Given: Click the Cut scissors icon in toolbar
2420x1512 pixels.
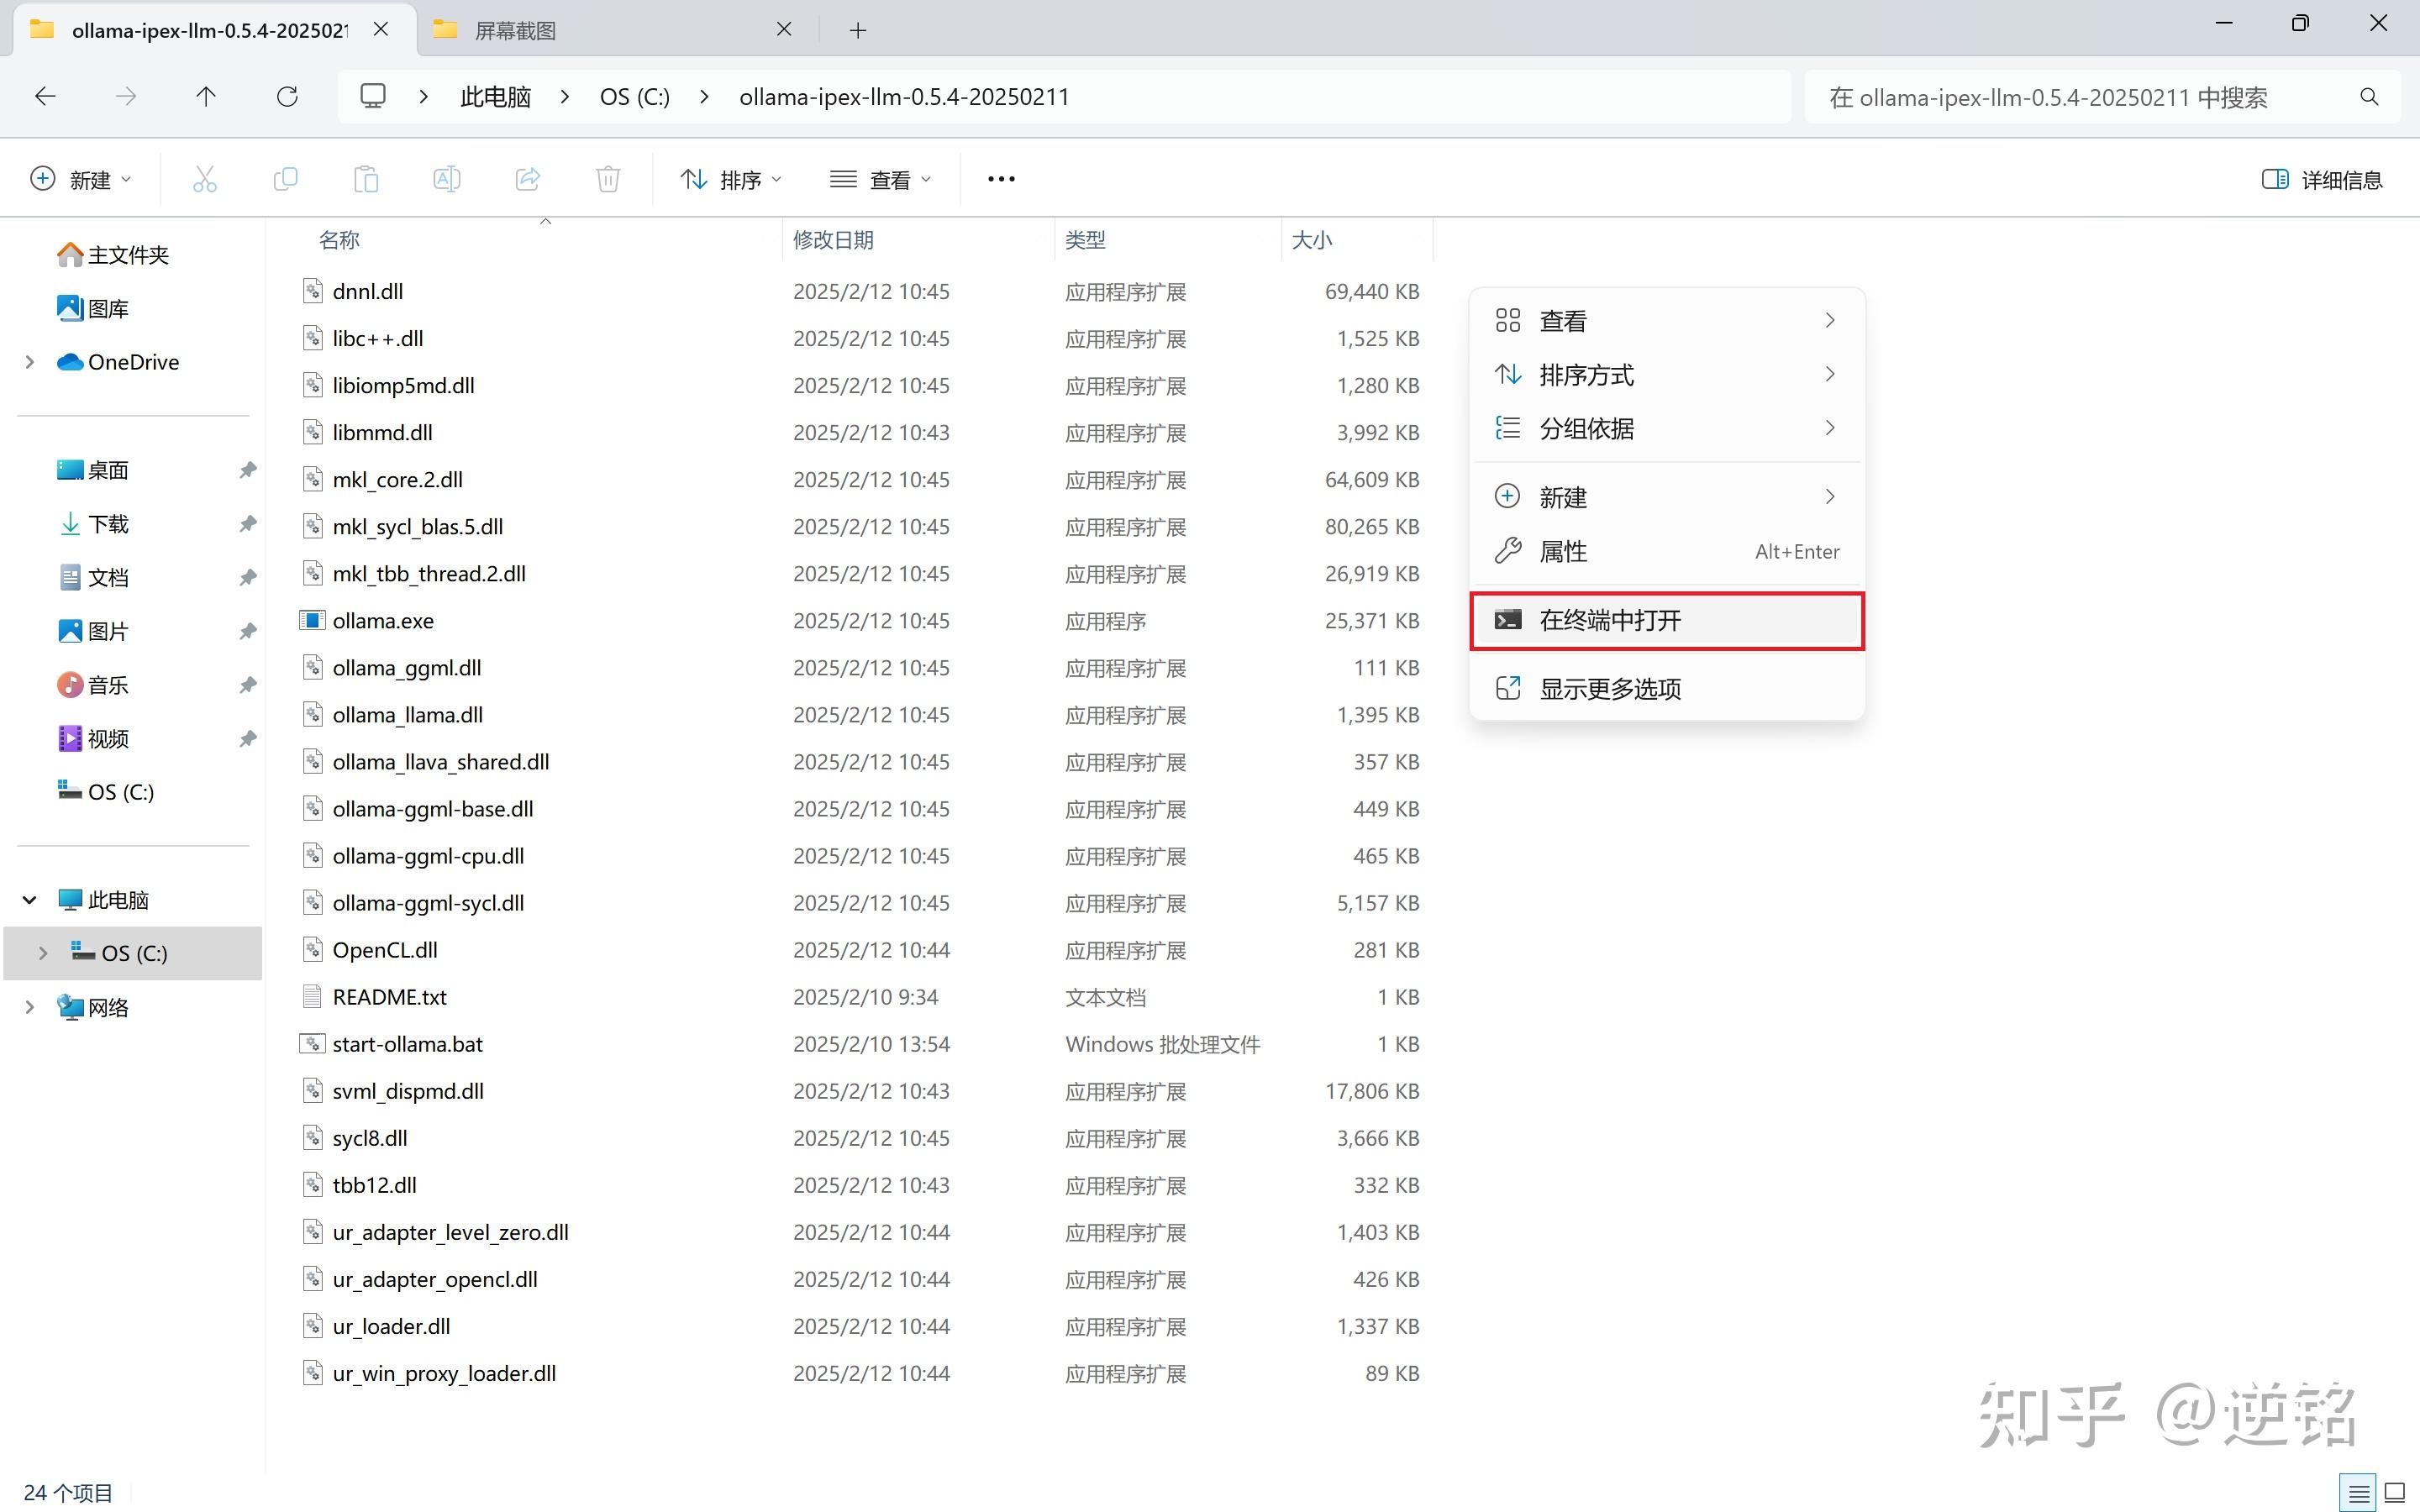Looking at the screenshot, I should (204, 179).
